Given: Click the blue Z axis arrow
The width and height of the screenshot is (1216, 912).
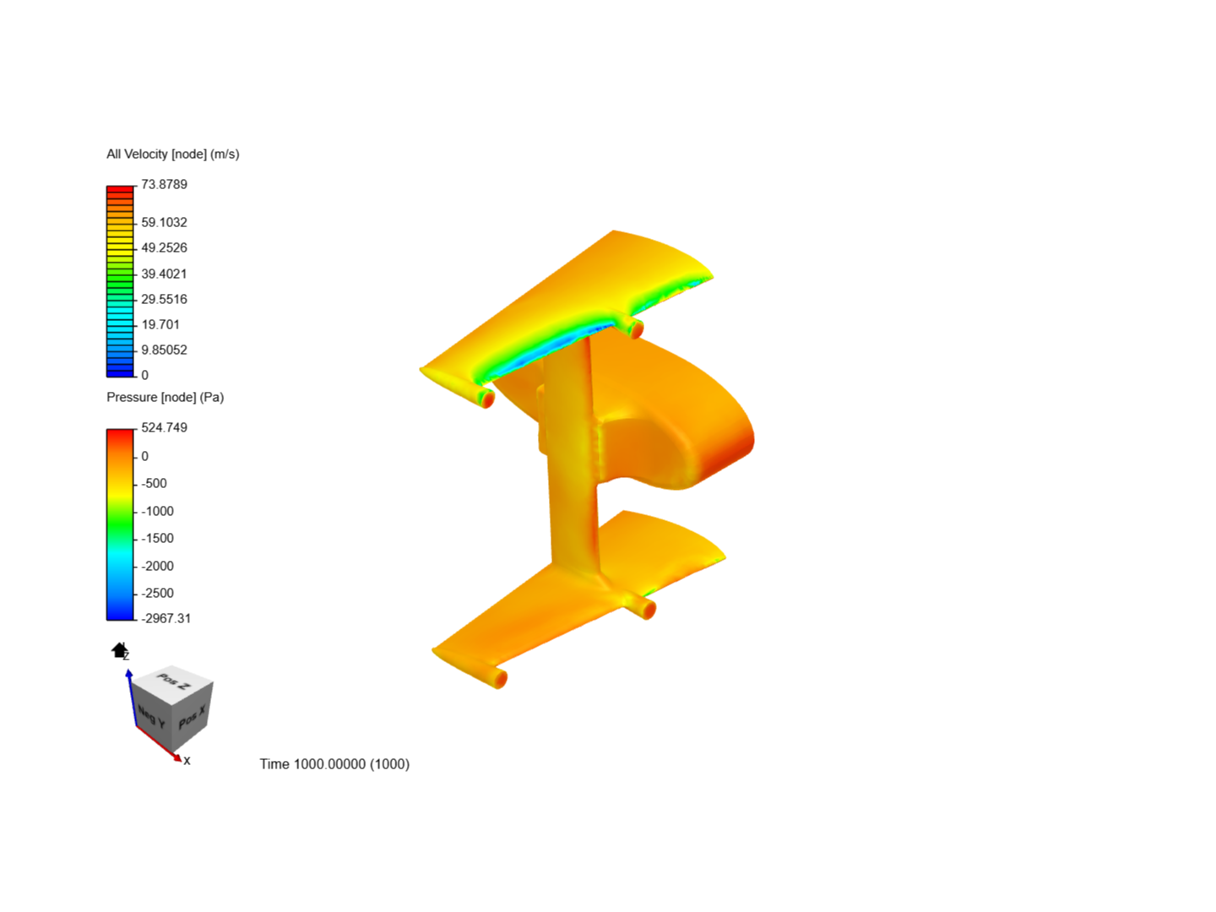Looking at the screenshot, I should tap(131, 697).
